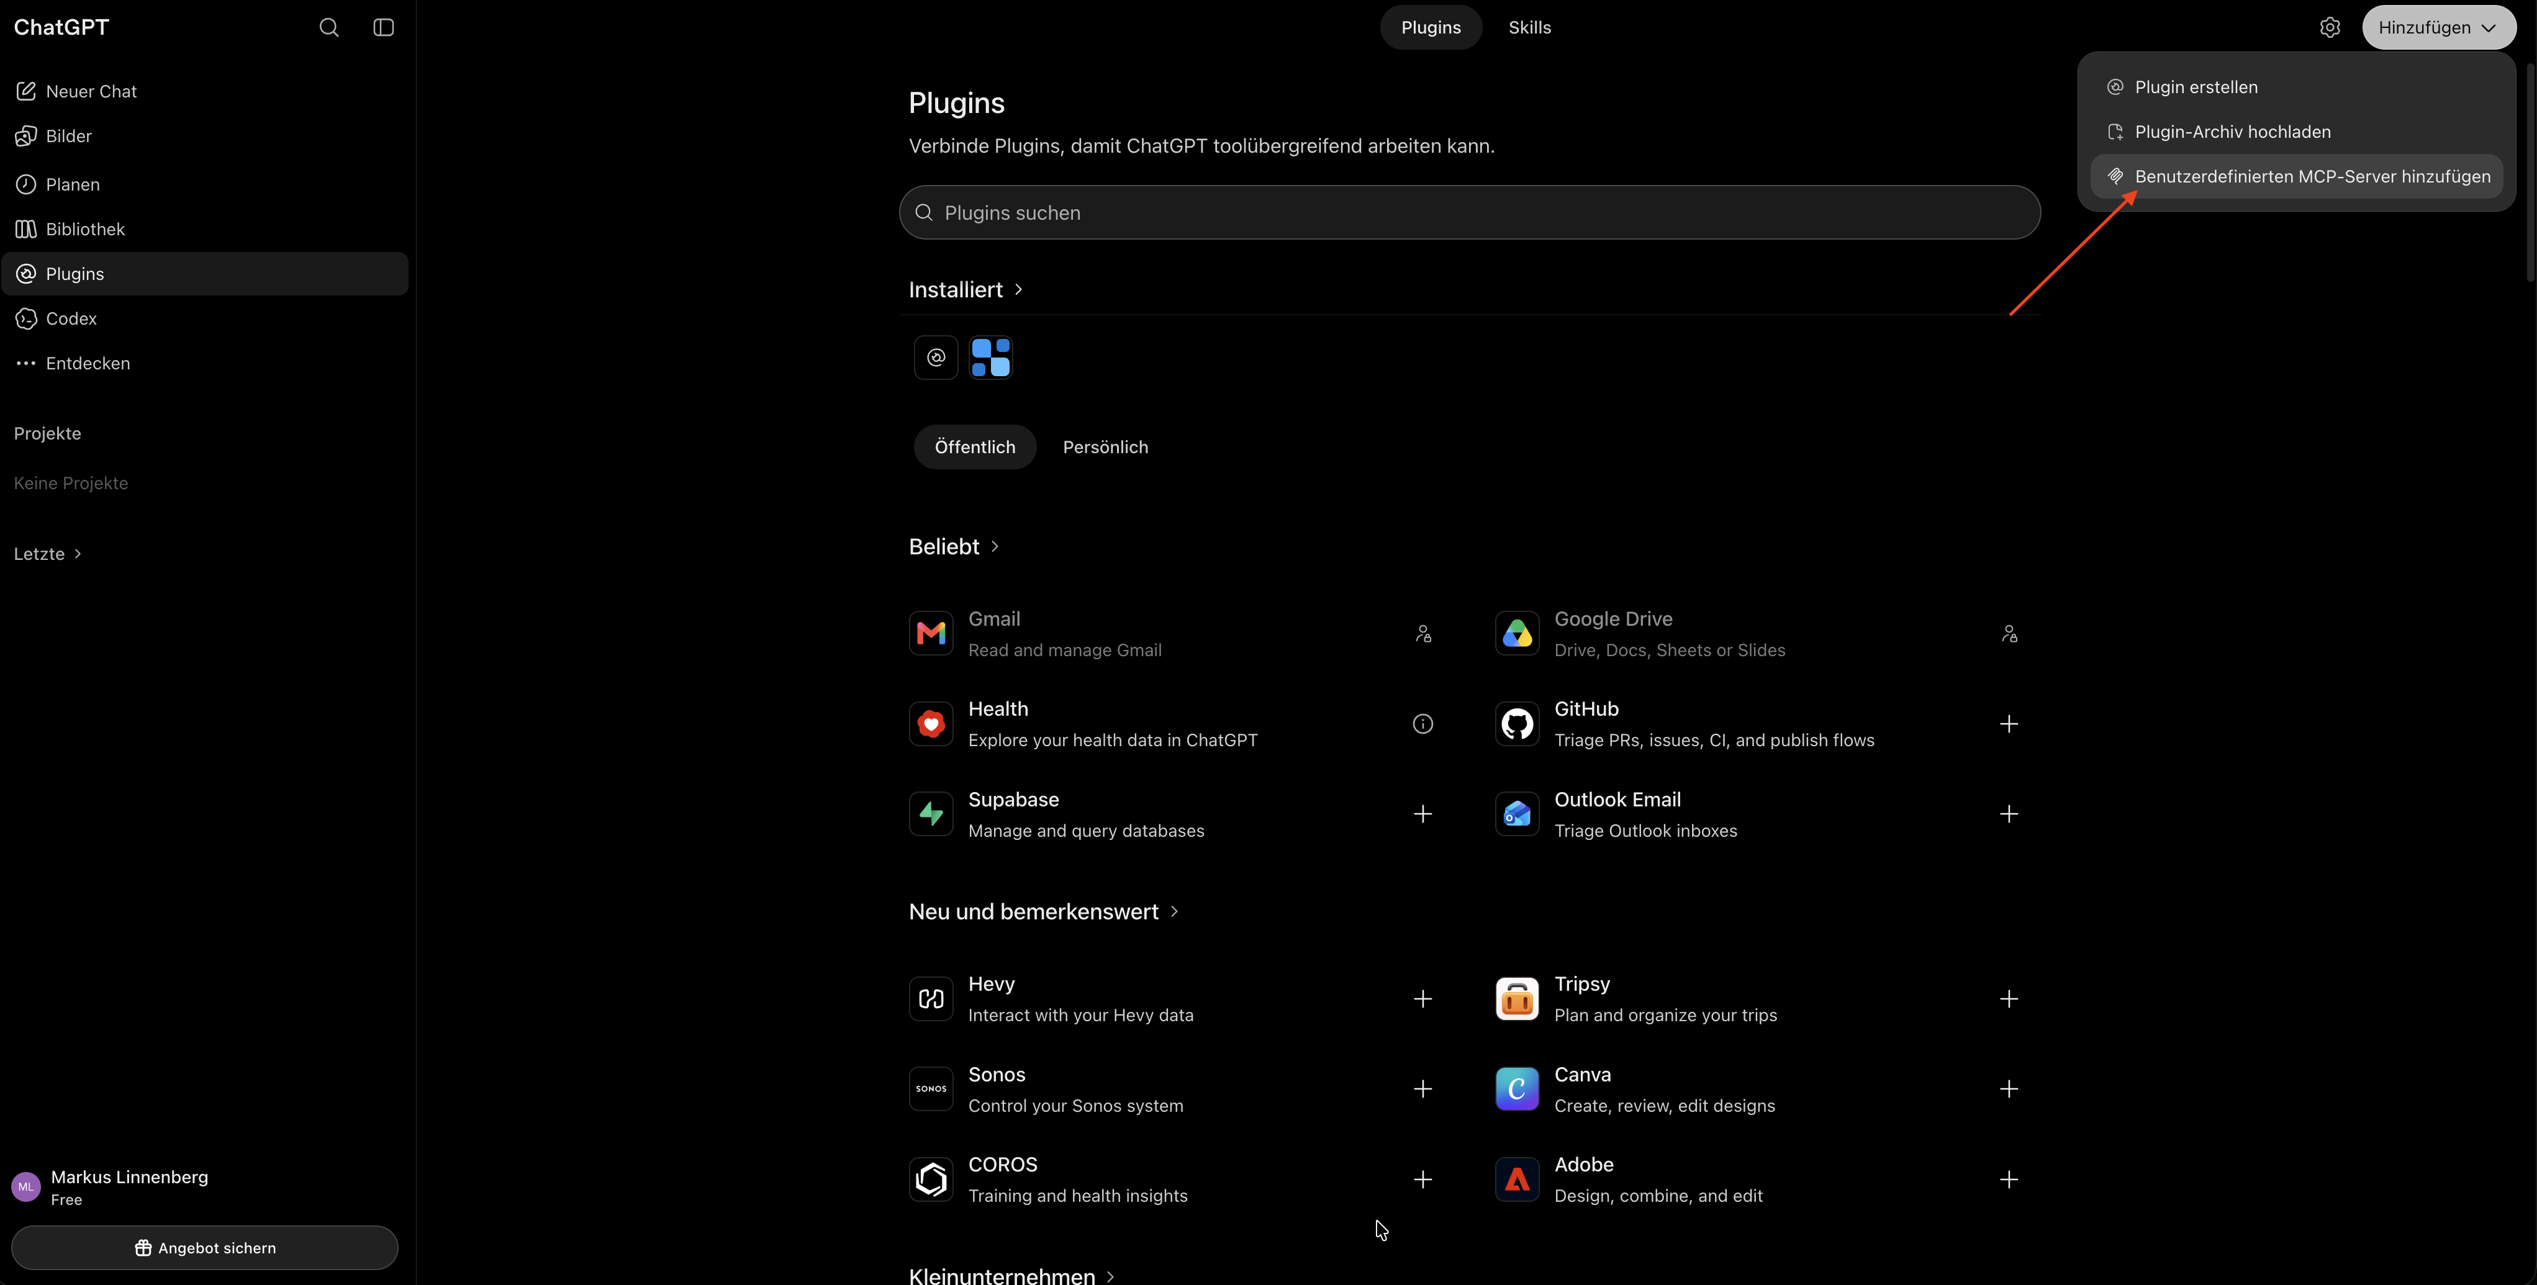Screen dimensions: 2537x1285
Task: Select Benutzerdefinierten MCP-Server hinzufügen
Action: pos(2295,176)
